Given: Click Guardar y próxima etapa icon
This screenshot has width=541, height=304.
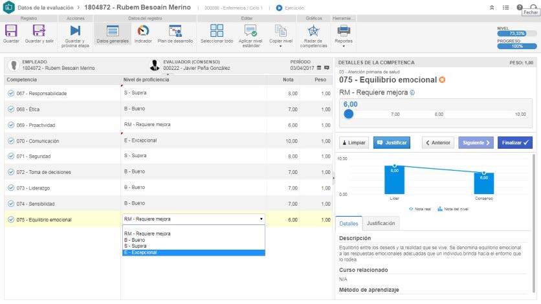Looking at the screenshot, I should point(75,31).
